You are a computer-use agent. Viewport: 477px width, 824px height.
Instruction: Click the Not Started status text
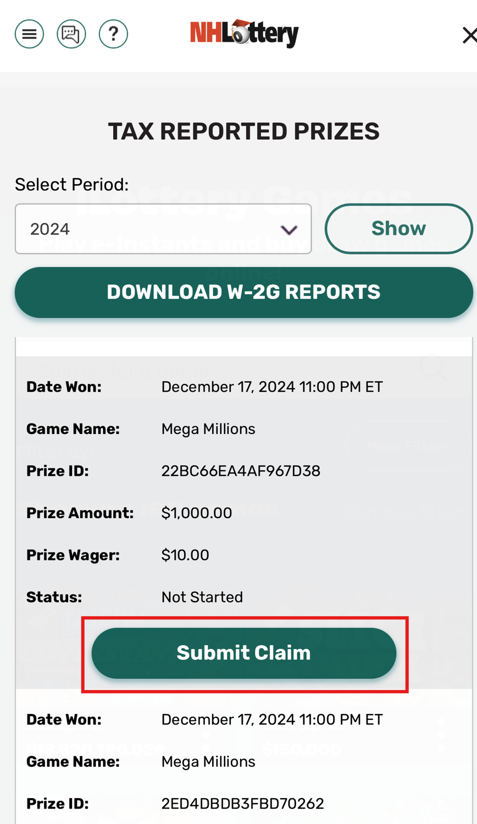click(202, 596)
